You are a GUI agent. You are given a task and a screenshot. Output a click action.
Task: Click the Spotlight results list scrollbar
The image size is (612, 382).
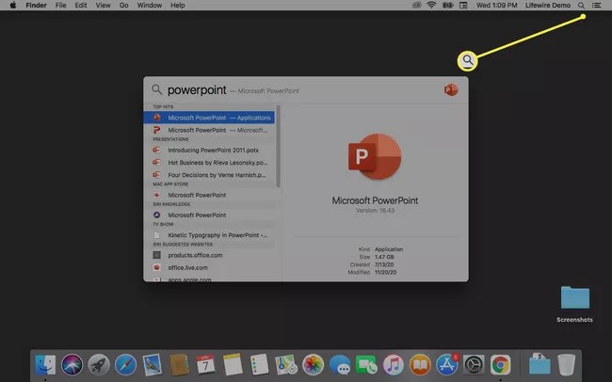[278, 147]
